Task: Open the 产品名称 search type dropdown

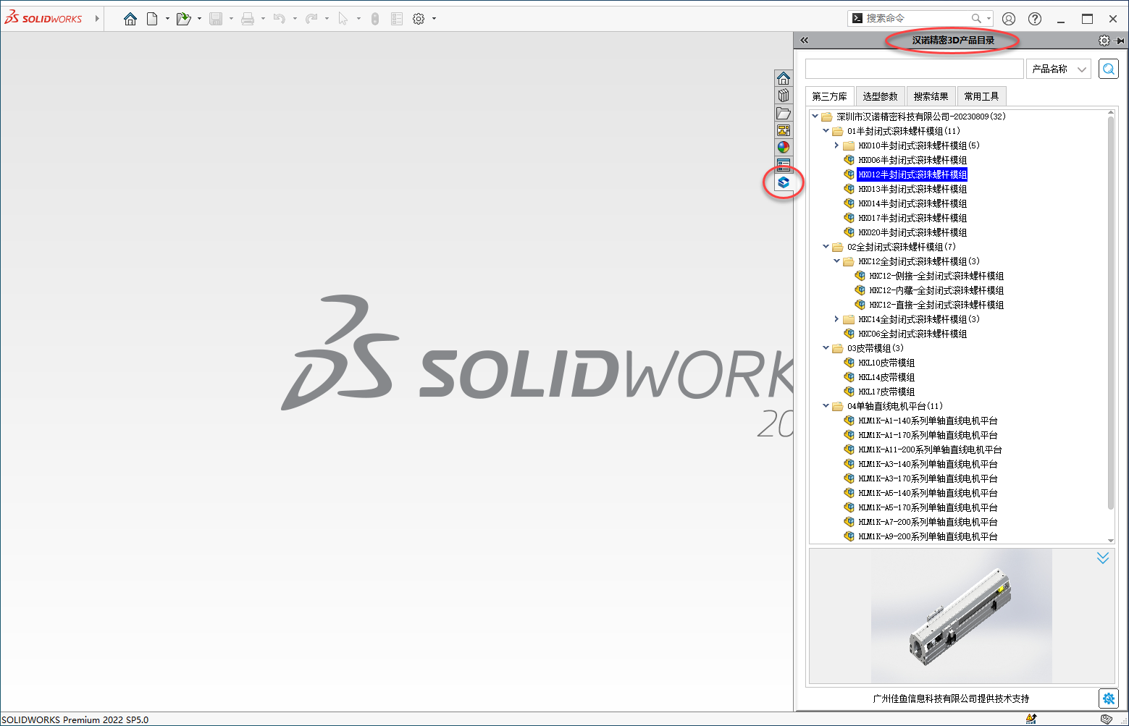Action: point(1059,69)
